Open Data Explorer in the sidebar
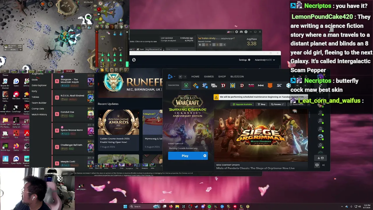The image size is (373, 210). point(39,85)
